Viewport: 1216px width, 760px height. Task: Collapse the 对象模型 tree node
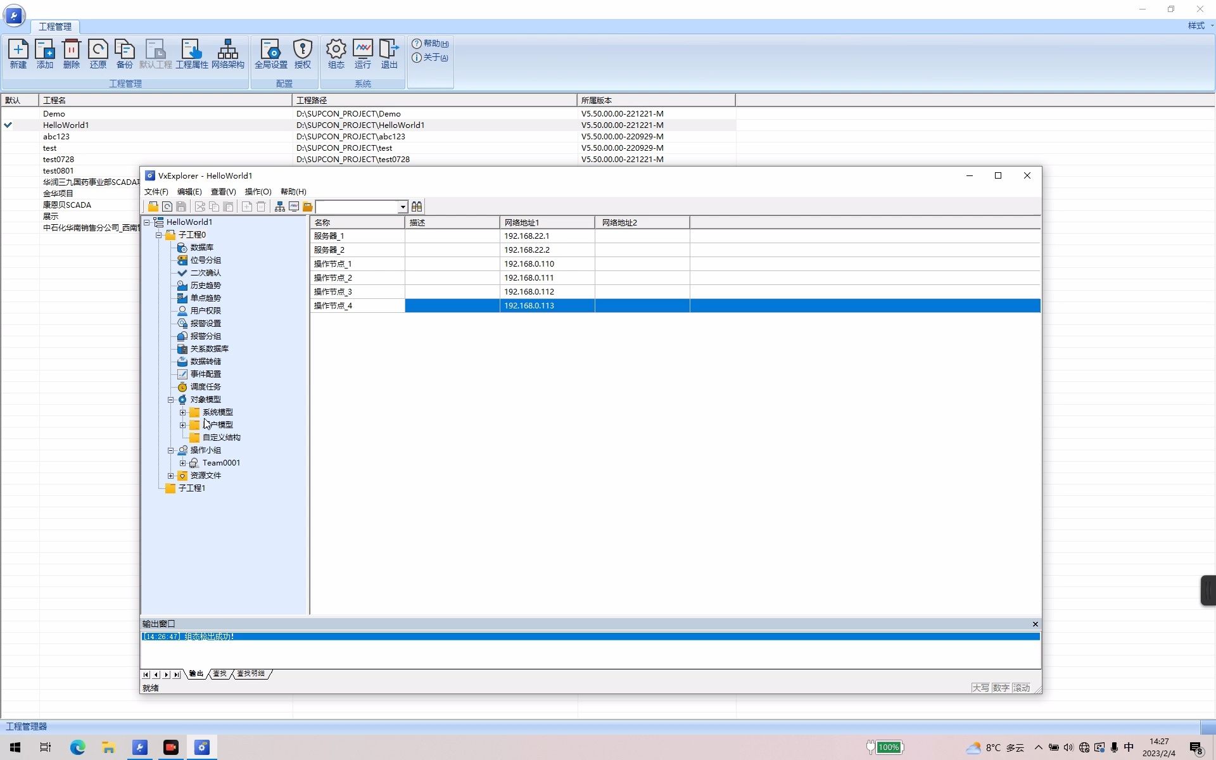[170, 400]
